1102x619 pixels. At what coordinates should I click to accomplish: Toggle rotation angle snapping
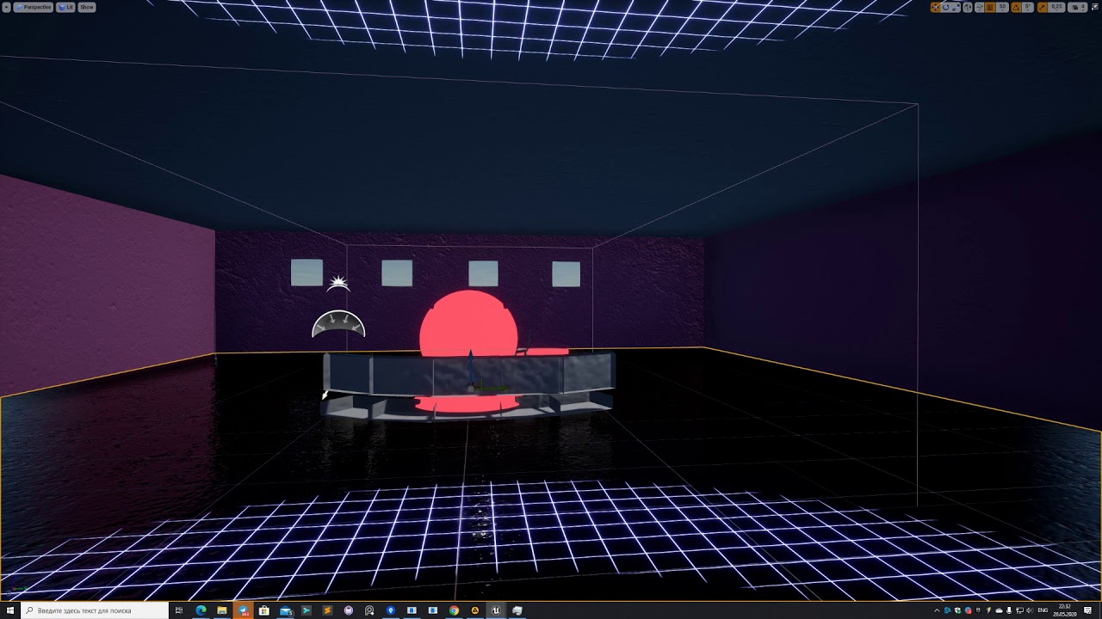coord(1016,7)
